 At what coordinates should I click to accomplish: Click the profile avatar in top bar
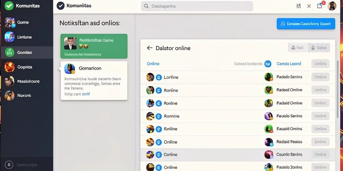tap(332, 6)
